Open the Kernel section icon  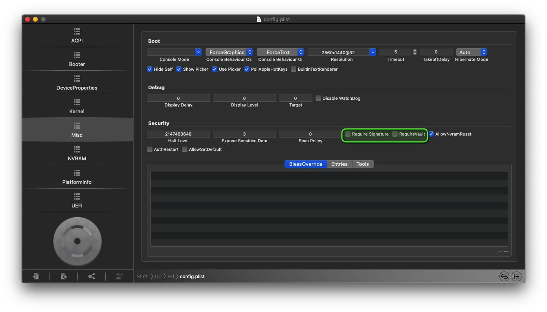(x=77, y=102)
